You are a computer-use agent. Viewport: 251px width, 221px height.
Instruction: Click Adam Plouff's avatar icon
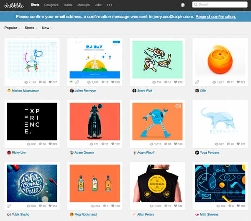pyautogui.click(x=134, y=152)
